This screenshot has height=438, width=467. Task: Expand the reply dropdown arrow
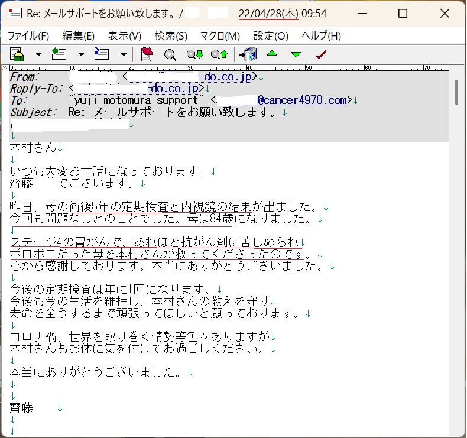point(81,54)
